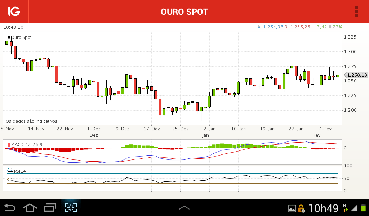The width and height of the screenshot is (369, 216).
Task: Tap the 'Os dados são indicativos' notice
Action: coord(32,121)
